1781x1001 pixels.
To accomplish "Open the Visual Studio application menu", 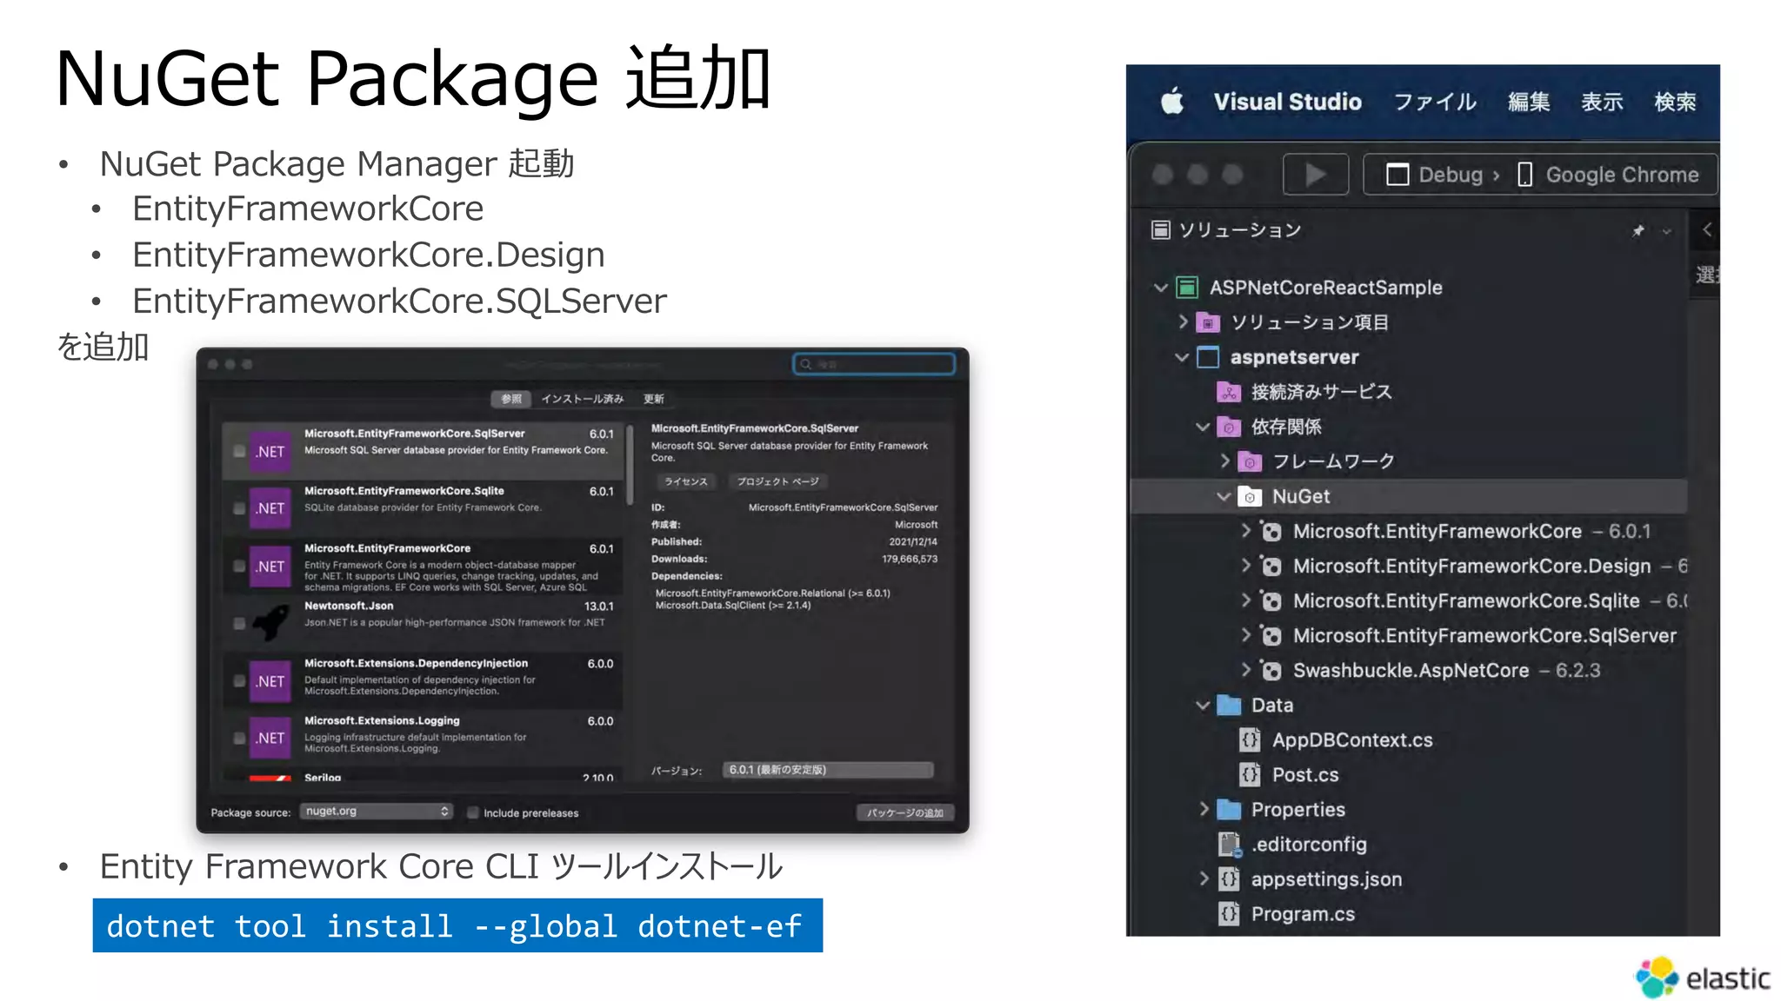I will tap(1287, 102).
